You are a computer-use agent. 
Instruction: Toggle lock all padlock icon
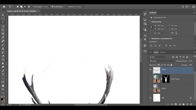(x=171, y=65)
